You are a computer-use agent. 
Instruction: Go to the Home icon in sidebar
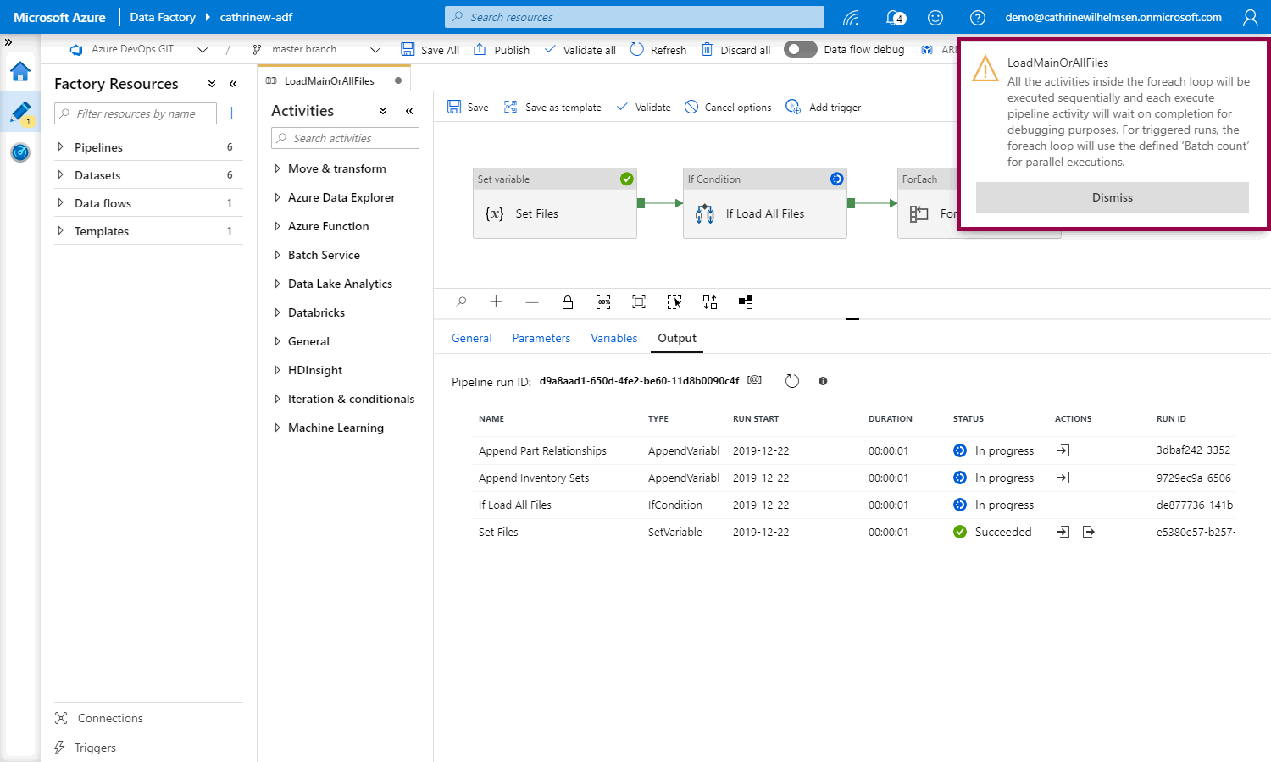tap(20, 72)
